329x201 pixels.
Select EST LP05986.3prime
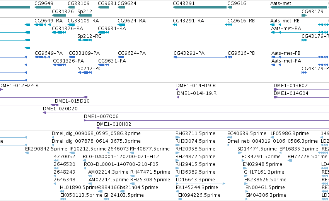290,133
